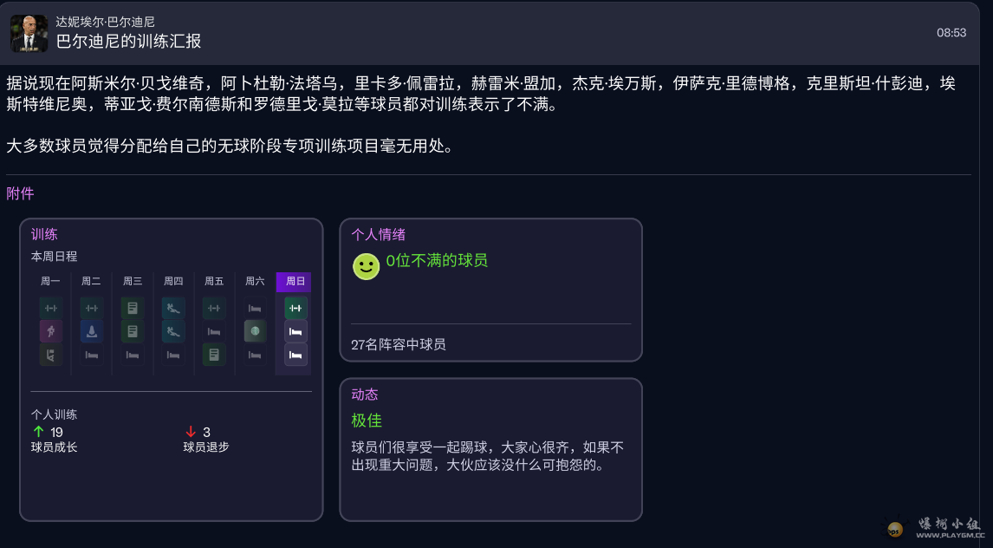The width and height of the screenshot is (993, 548).
Task: Switch to the 周日 schedule tab
Action: [294, 281]
